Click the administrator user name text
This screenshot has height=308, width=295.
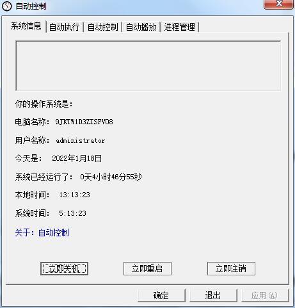81,140
